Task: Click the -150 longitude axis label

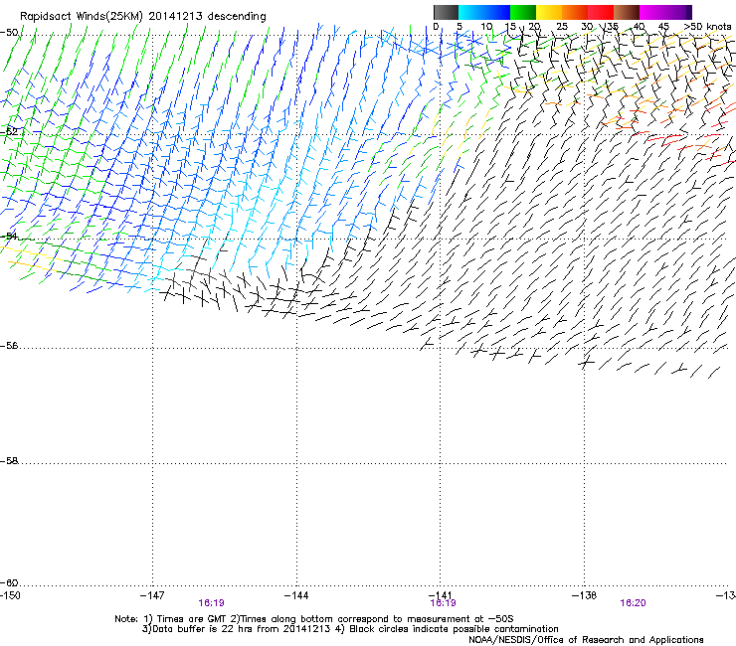Action: [x=10, y=595]
